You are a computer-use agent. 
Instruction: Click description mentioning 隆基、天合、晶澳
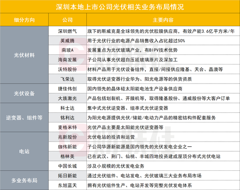pos(155,69)
